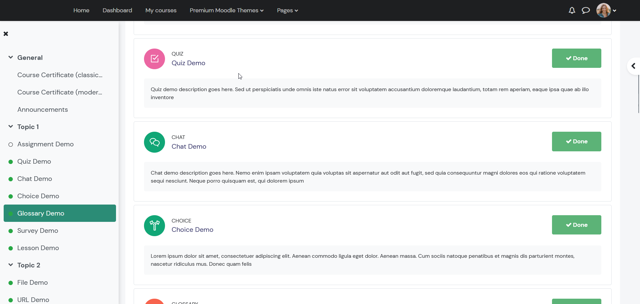The image size is (640, 304).
Task: Click completion dot beside URL Demo
Action: click(x=11, y=300)
